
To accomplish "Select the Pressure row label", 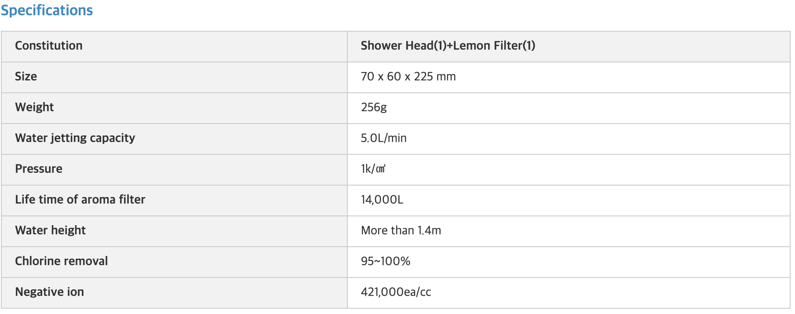I will click(x=39, y=169).
